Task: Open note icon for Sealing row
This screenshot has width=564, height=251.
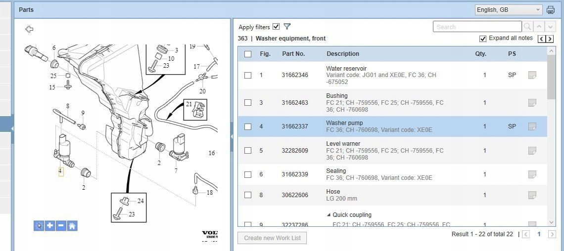Action: pos(532,174)
